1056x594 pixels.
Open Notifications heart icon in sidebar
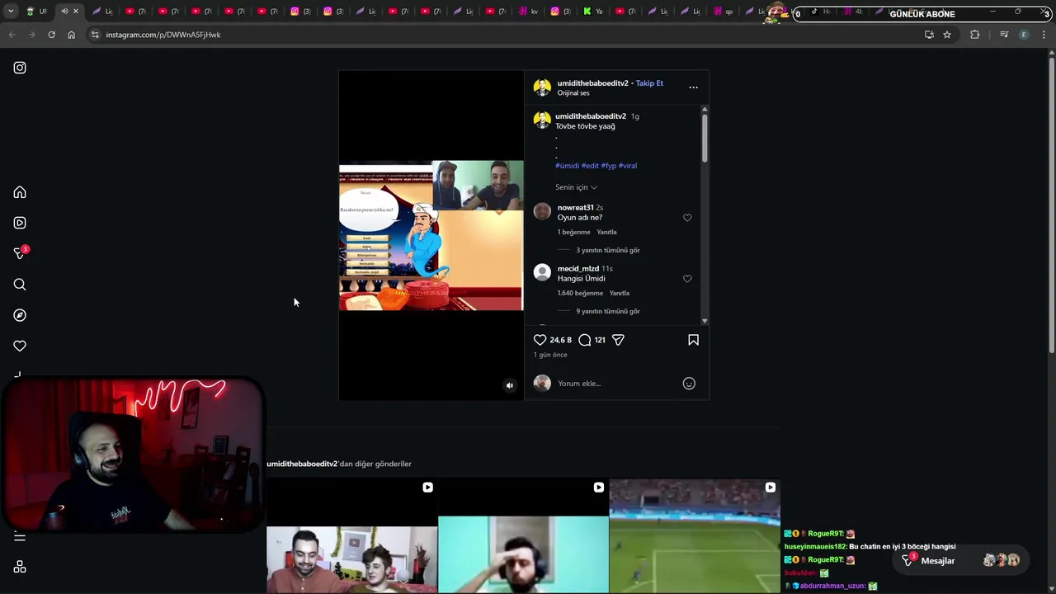pos(20,346)
